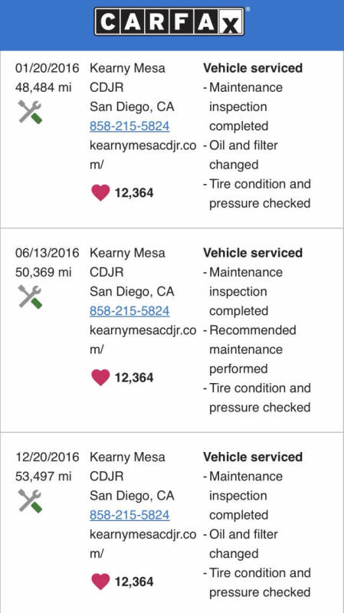Click the 53,497 mi odometer reading

44,477
